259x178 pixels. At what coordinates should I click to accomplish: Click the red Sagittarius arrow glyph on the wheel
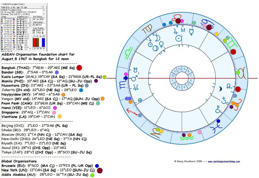pos(132,112)
